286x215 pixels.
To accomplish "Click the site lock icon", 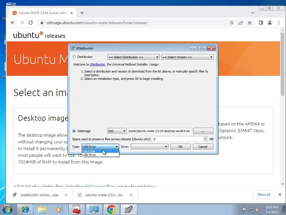I will [42, 23].
